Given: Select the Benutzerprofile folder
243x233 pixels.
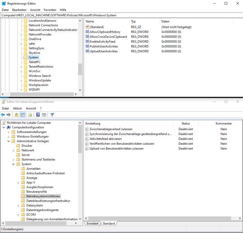Looking at the screenshot, I should click(x=36, y=192).
